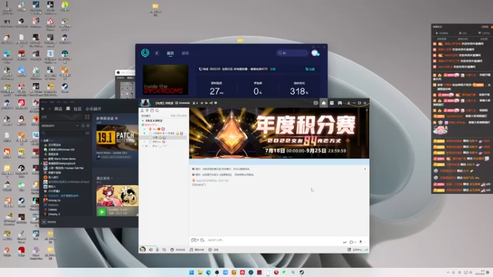Image resolution: width=493 pixels, height=277 pixels.
Task: Toggle the microphone icon in YY bottom bar
Action: pyautogui.click(x=157, y=250)
